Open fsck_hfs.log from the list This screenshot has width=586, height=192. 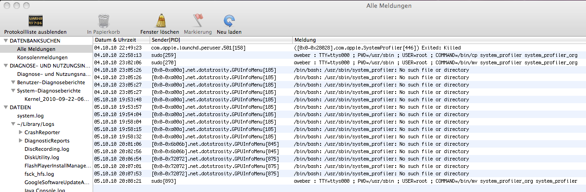[x=39, y=174]
